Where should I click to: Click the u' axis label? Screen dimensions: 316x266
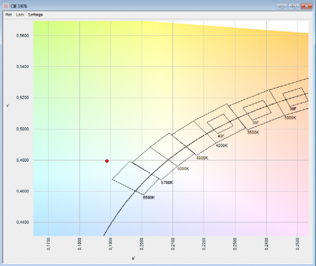click(133, 258)
